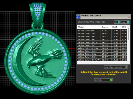Click the 18.49 DWT value
This screenshot has width=133, height=99.
[115, 45]
